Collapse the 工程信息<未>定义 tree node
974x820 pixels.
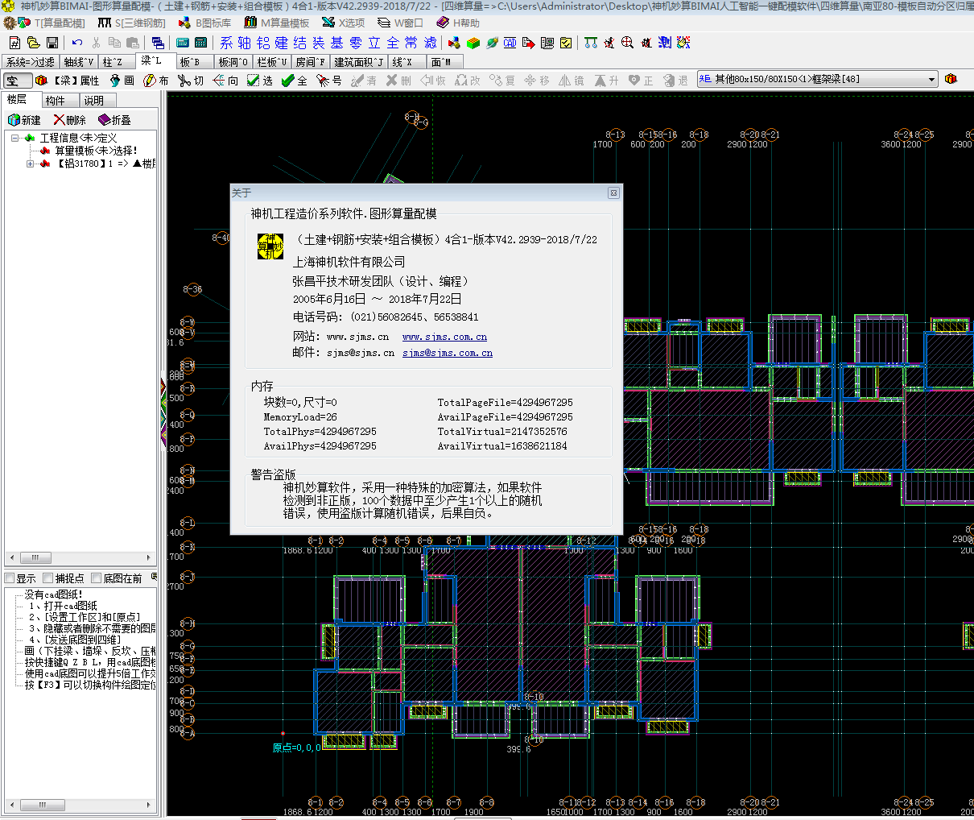click(14, 138)
